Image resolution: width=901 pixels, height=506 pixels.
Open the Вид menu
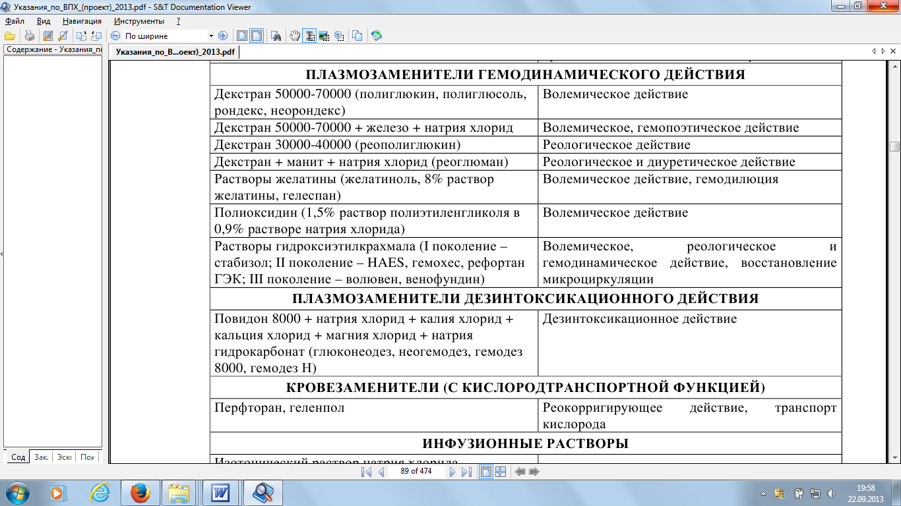(x=44, y=21)
